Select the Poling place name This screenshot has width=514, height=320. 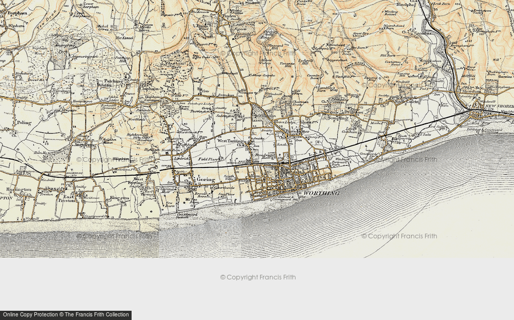point(24,123)
